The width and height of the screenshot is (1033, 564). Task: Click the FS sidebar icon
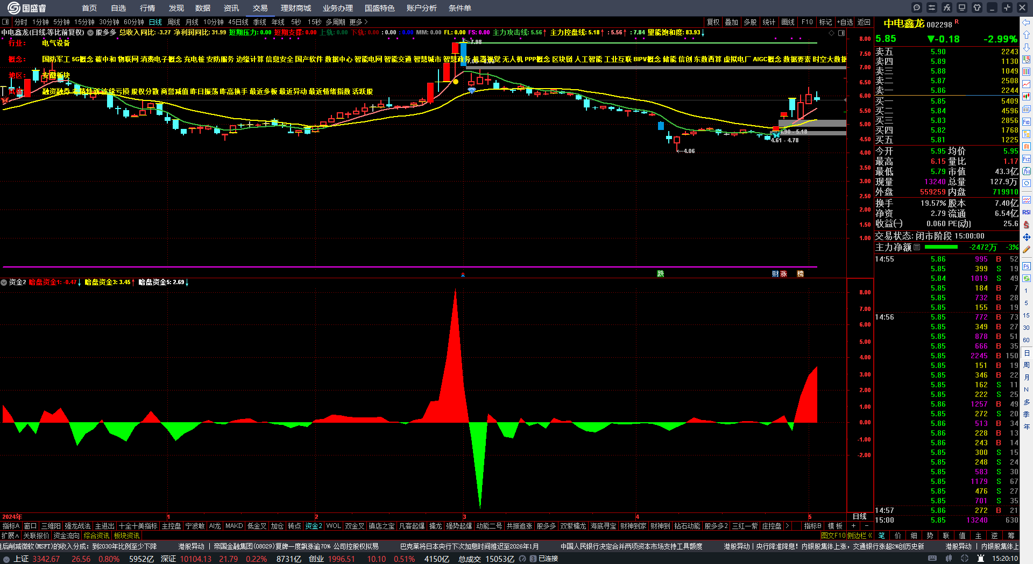coord(1027,266)
